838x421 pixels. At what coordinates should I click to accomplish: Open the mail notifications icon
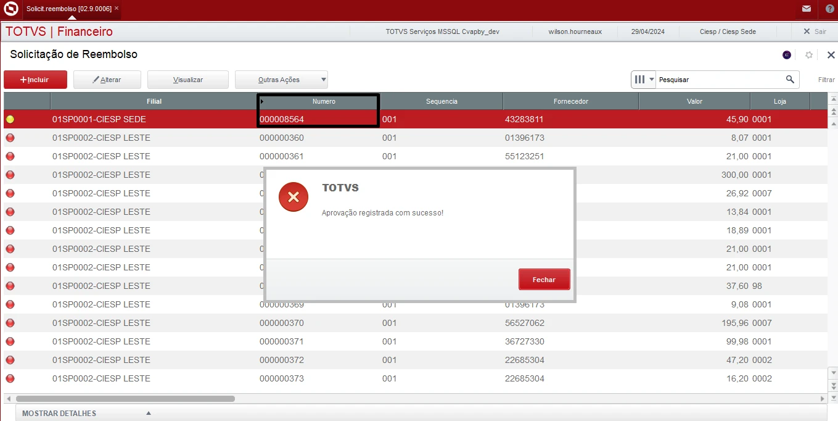click(807, 9)
